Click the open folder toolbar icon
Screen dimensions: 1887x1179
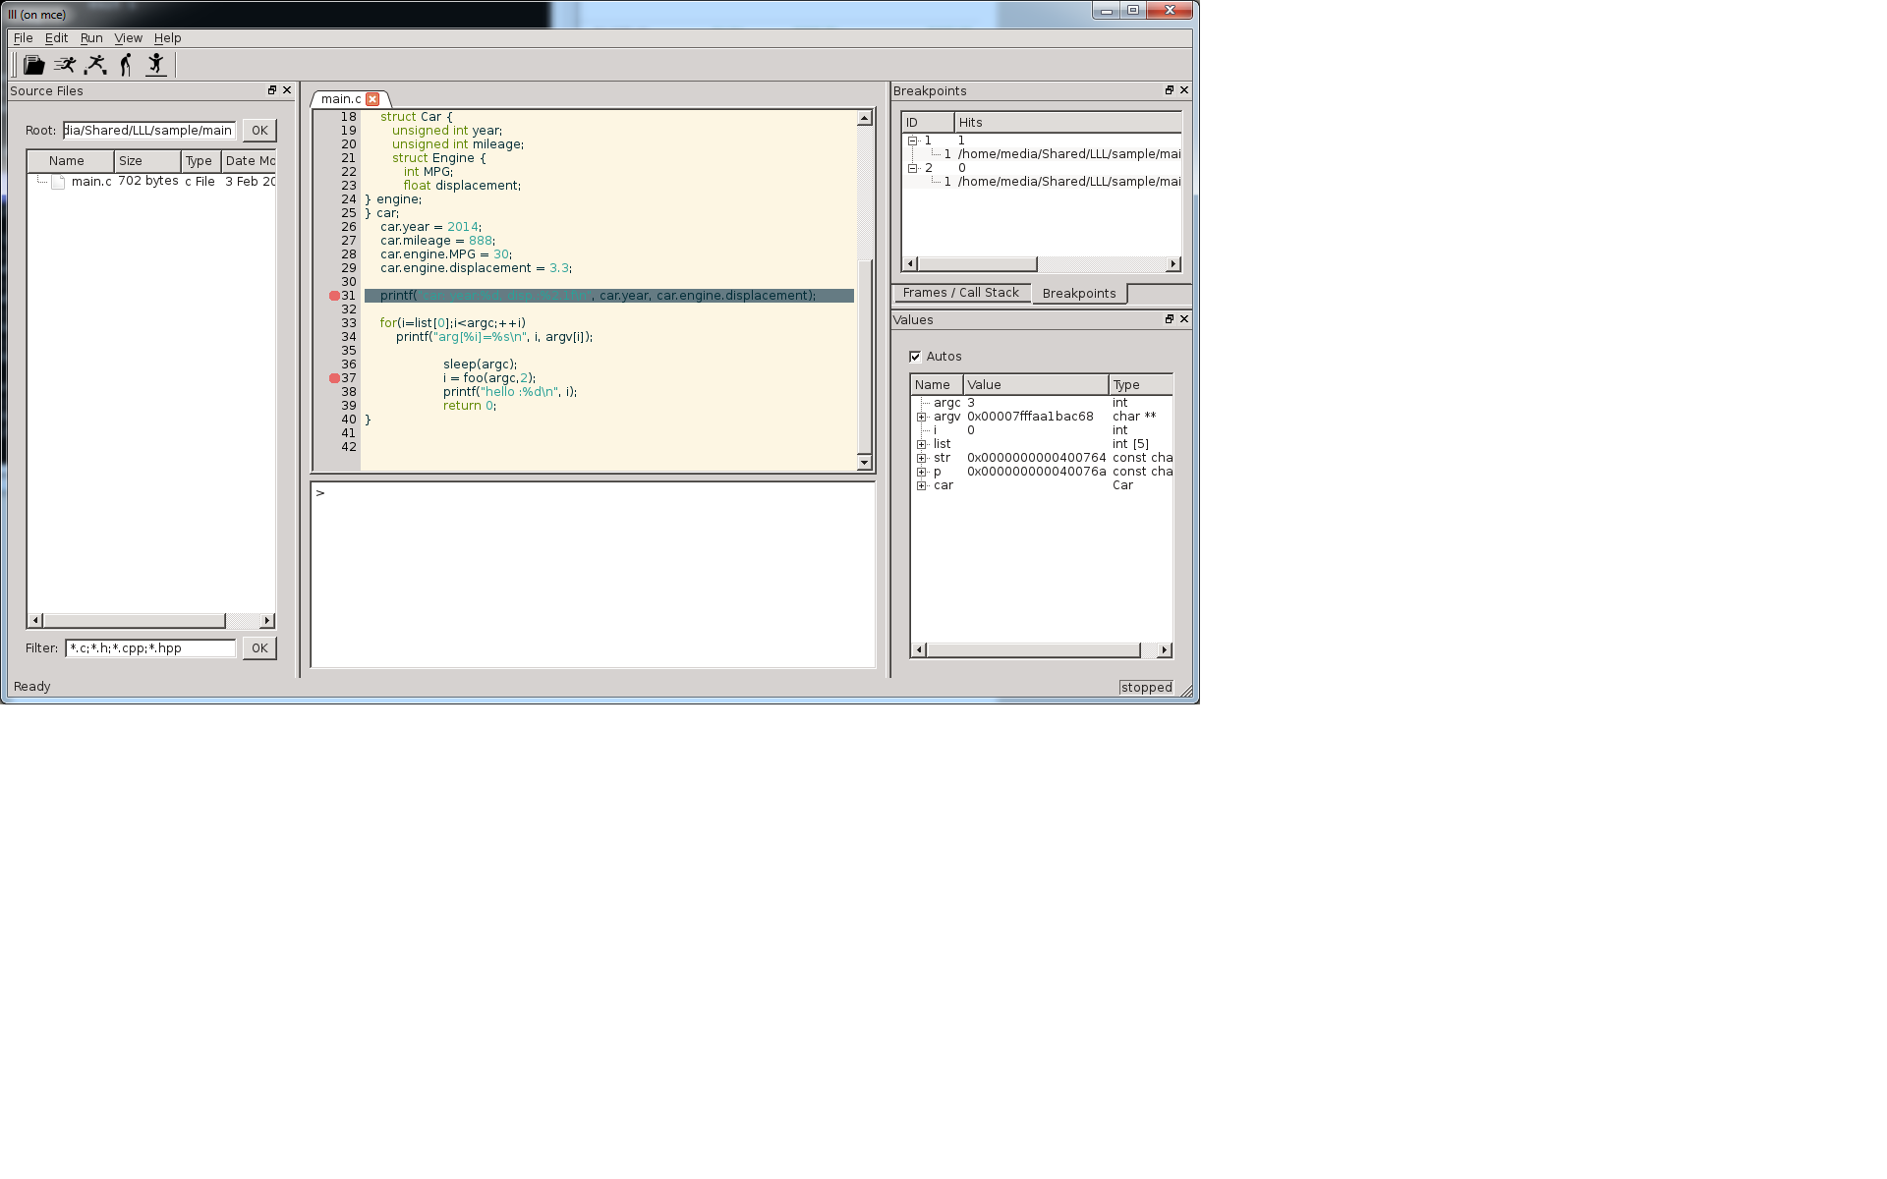click(x=34, y=65)
